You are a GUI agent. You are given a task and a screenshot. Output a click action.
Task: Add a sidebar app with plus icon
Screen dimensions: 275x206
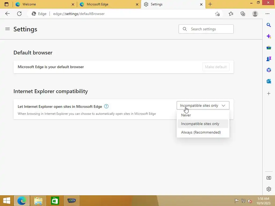click(269, 94)
